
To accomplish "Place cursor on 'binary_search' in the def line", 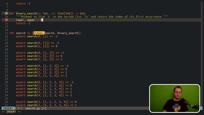I will click(x=26, y=13).
